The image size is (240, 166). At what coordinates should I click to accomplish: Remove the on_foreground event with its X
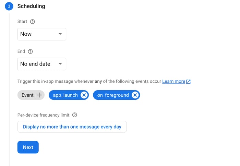[x=135, y=95]
